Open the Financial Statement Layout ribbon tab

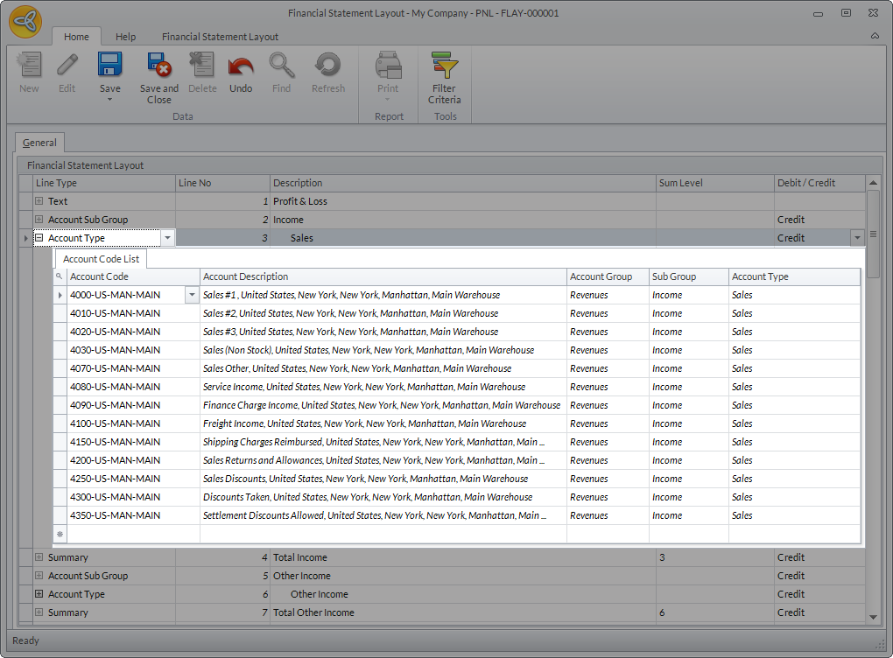coord(220,37)
